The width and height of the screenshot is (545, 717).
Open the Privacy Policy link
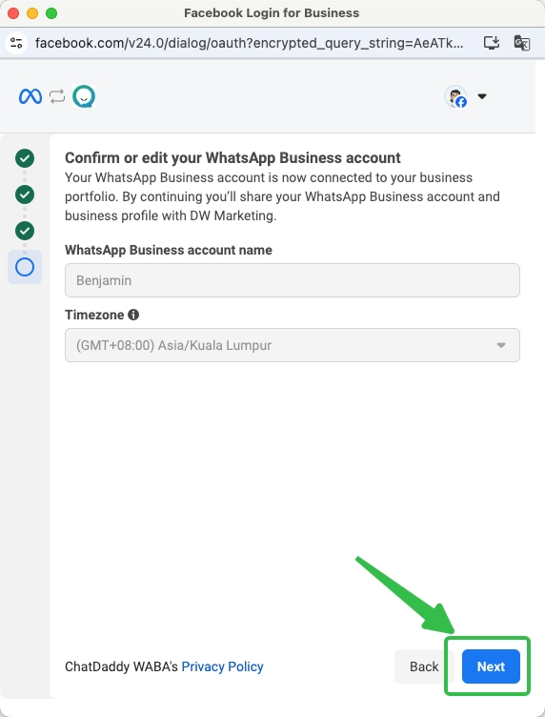point(222,666)
